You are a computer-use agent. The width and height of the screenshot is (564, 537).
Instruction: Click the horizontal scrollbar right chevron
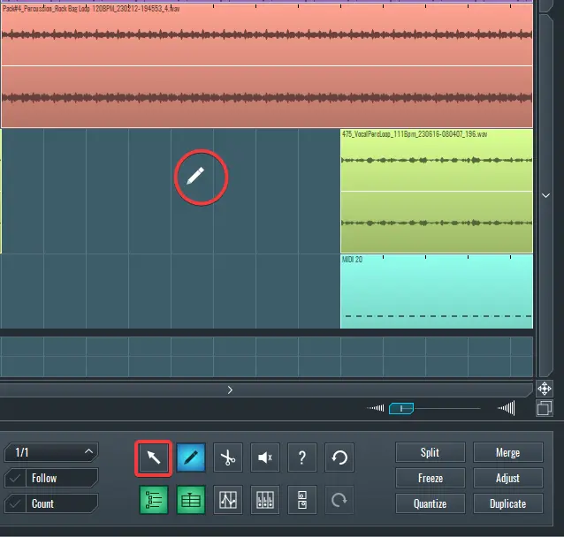[230, 390]
